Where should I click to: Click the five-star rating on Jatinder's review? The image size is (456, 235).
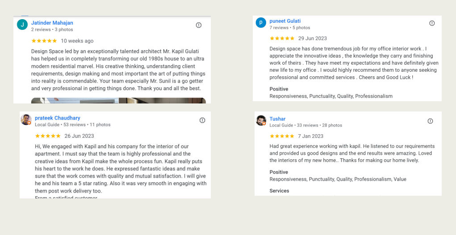click(x=44, y=41)
